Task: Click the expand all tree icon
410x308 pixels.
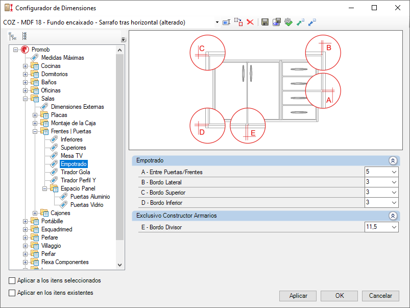Action: point(12,36)
